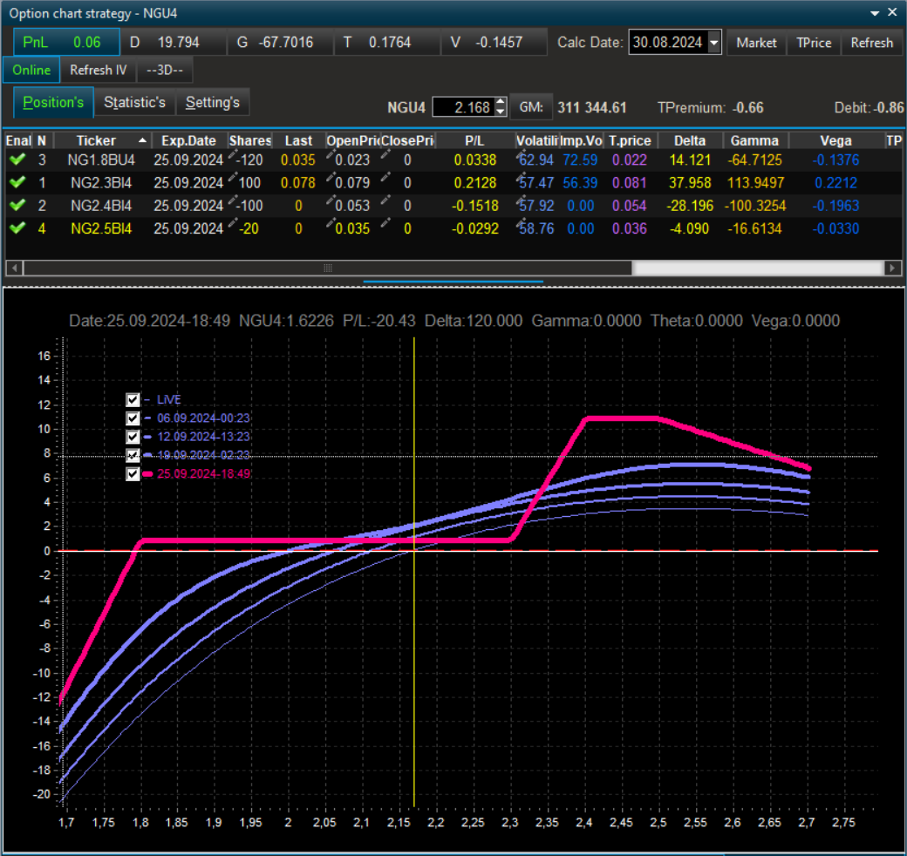This screenshot has width=907, height=856.
Task: Open the Setting's tab
Action: click(213, 103)
